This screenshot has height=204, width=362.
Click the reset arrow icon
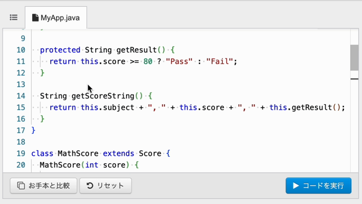(x=90, y=185)
